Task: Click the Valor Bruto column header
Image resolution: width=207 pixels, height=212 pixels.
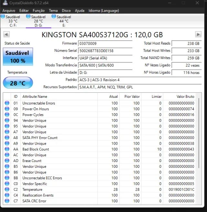Action: tap(180, 96)
